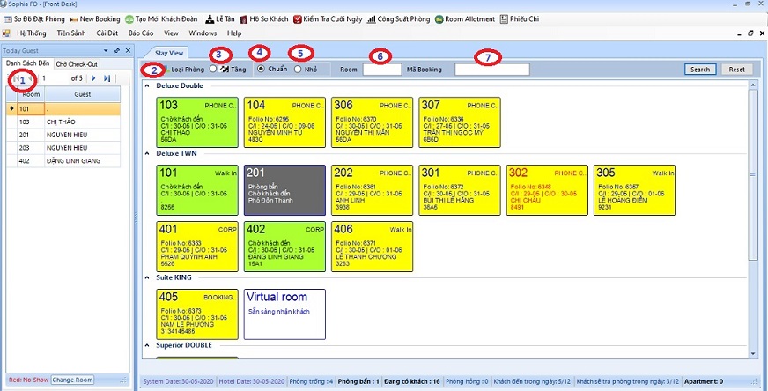This screenshot has height=391, width=768.
Task: Open Phiếu Chi toolbar item
Action: [520, 19]
